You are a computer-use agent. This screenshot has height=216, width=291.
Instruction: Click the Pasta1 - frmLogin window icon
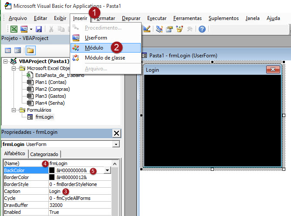click(144, 55)
